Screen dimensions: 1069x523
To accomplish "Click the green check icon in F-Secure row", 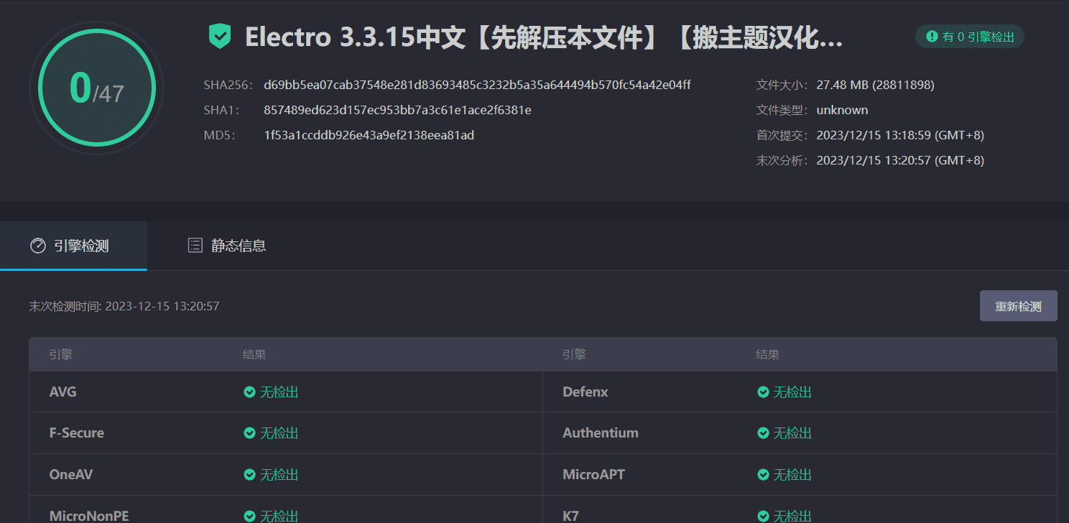I will pos(249,433).
